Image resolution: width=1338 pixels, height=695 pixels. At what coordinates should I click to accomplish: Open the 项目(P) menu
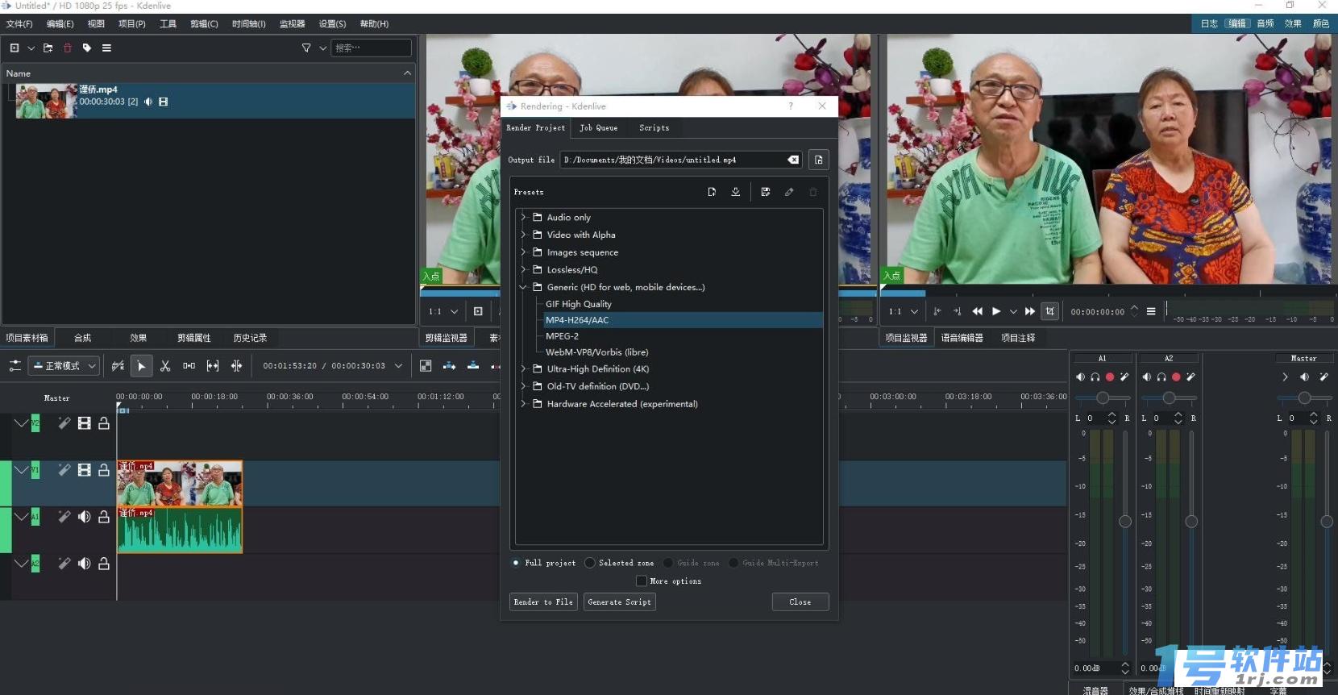132,24
